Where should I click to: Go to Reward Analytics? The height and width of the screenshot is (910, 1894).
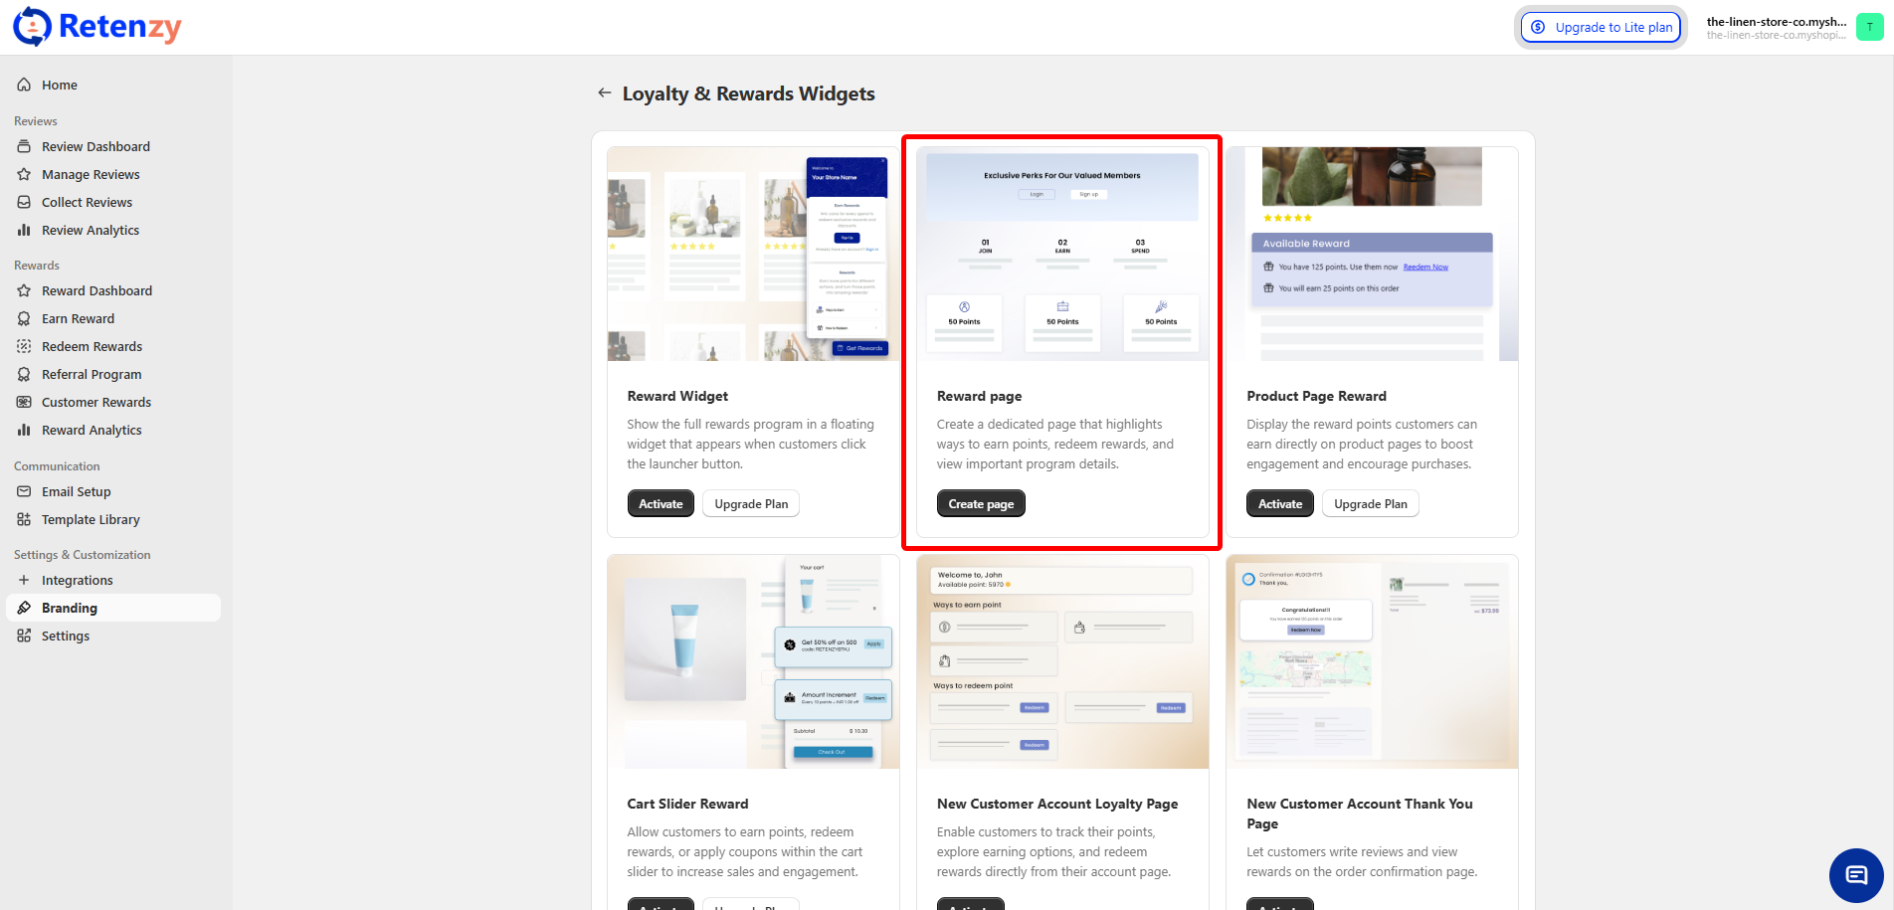tap(113, 430)
